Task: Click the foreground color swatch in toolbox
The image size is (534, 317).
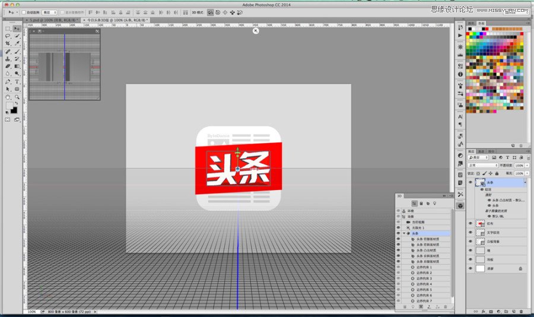Action: pos(9,106)
